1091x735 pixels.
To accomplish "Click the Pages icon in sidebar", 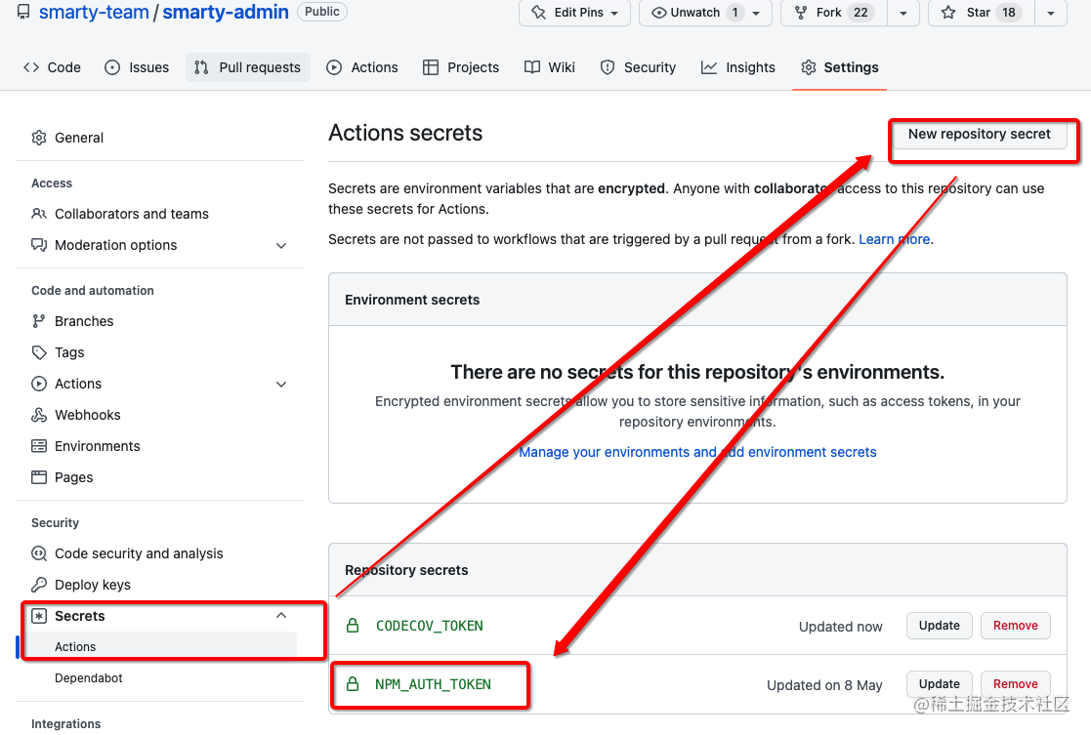I will 39,477.
